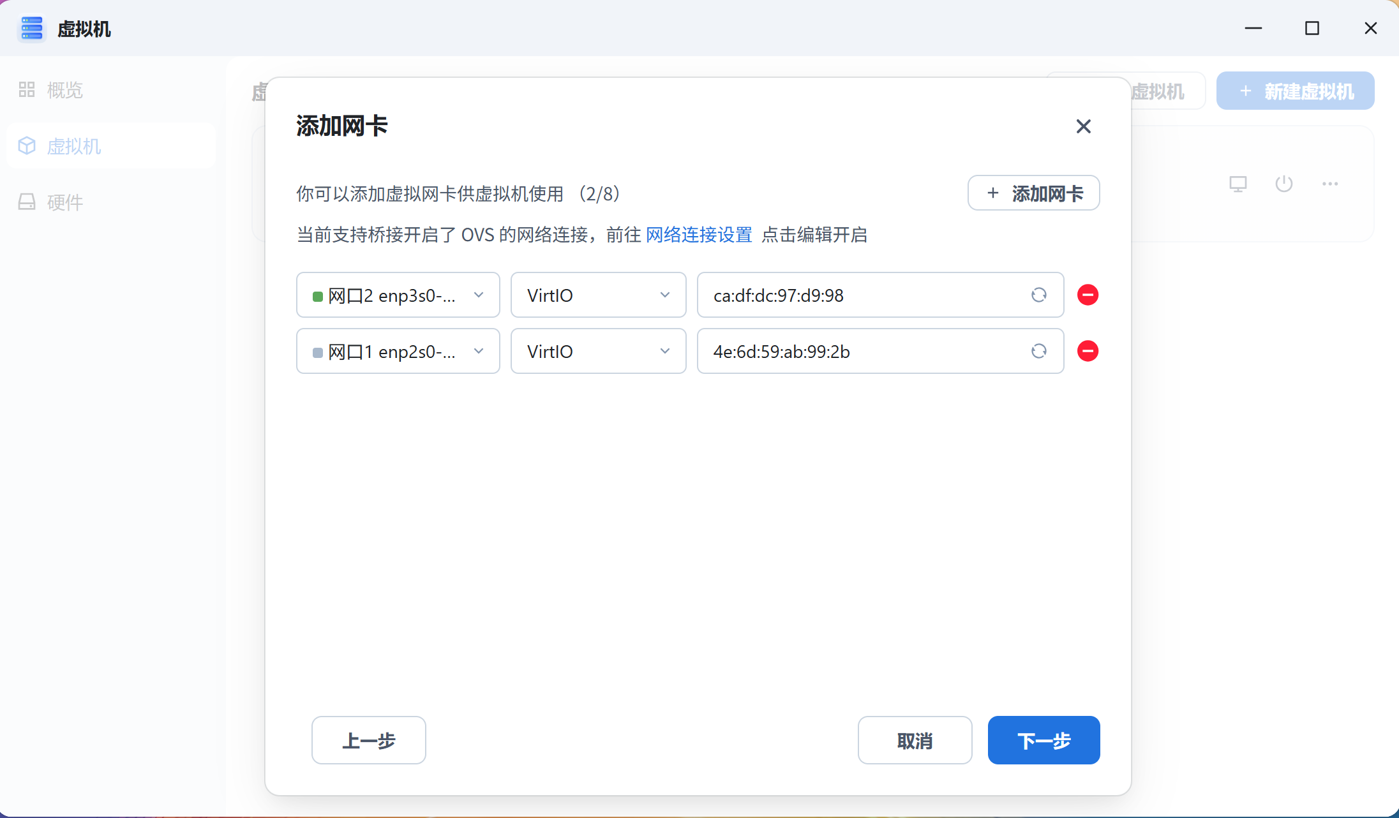Go to 概览 in sidebar
This screenshot has height=818, width=1399.
pyautogui.click(x=64, y=90)
